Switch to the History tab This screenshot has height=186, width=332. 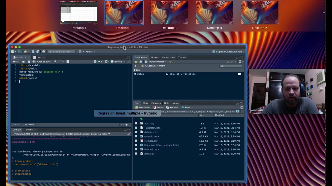155,57
